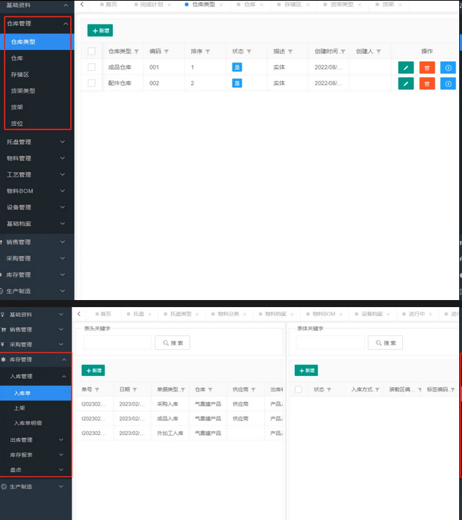Delete the 成品仓库 row with trash icon
The width and height of the screenshot is (462, 520).
[427, 67]
